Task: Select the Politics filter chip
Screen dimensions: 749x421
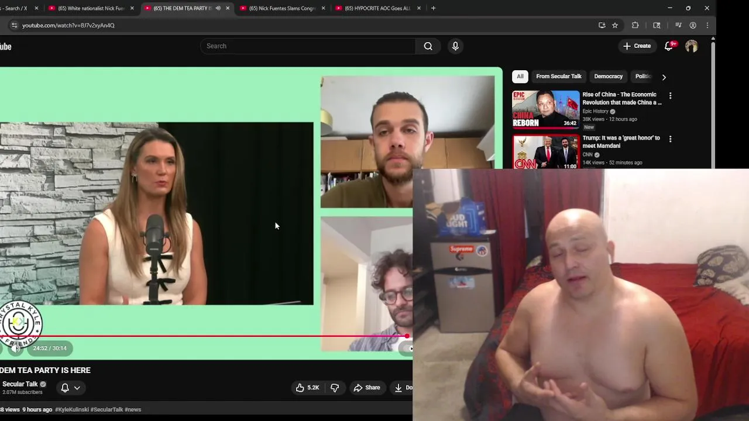Action: click(643, 77)
